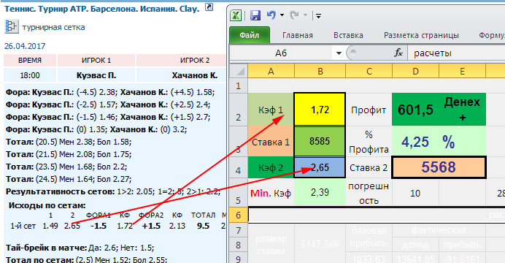Click the ВРЕМЯ column header
505x263 pixels.
[x=30, y=60]
